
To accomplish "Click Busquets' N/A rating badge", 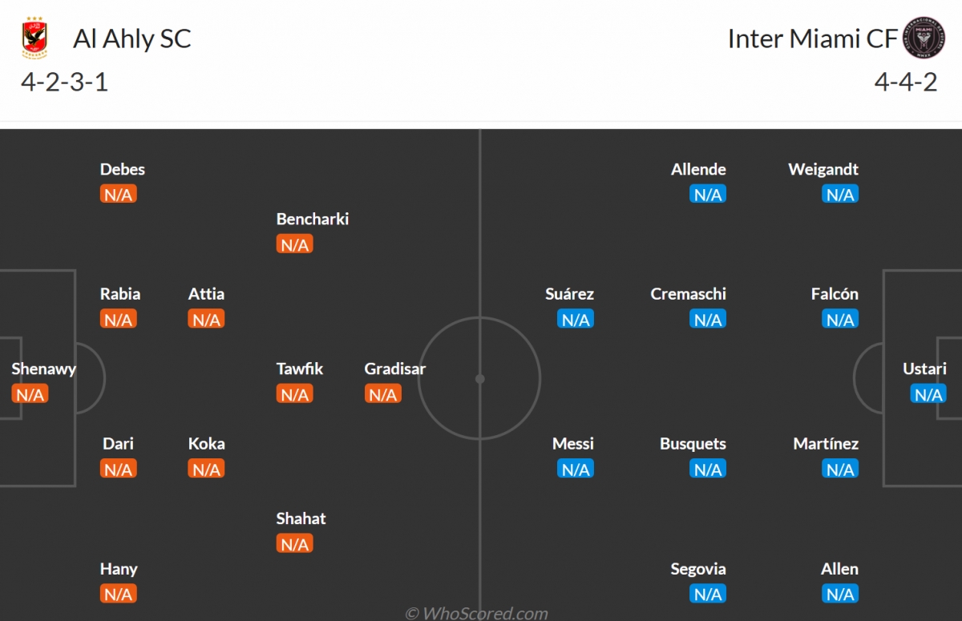I will coord(708,469).
